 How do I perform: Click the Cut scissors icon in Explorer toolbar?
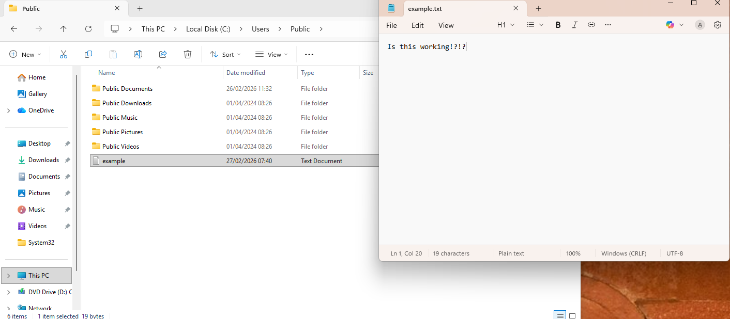coord(64,54)
